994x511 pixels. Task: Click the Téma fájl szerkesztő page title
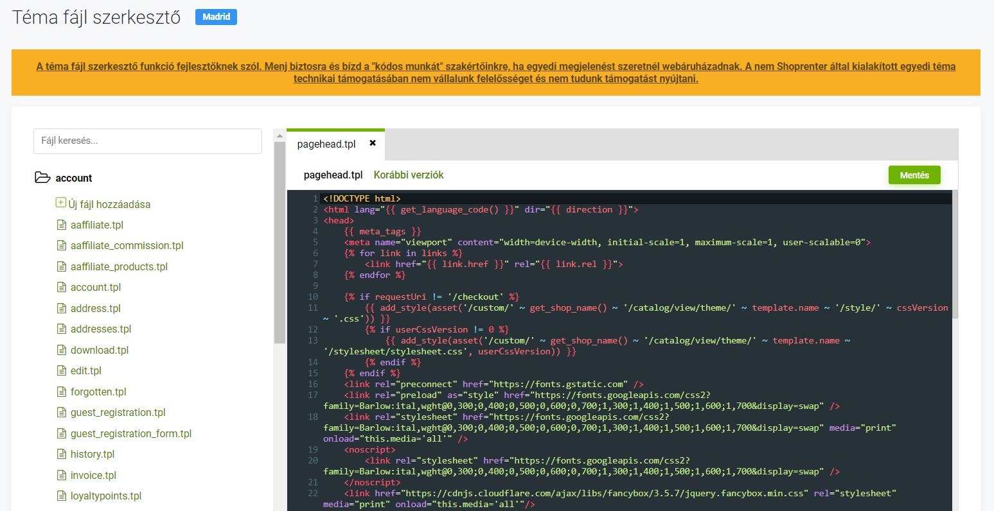point(96,17)
